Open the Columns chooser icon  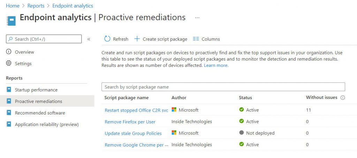pos(196,39)
